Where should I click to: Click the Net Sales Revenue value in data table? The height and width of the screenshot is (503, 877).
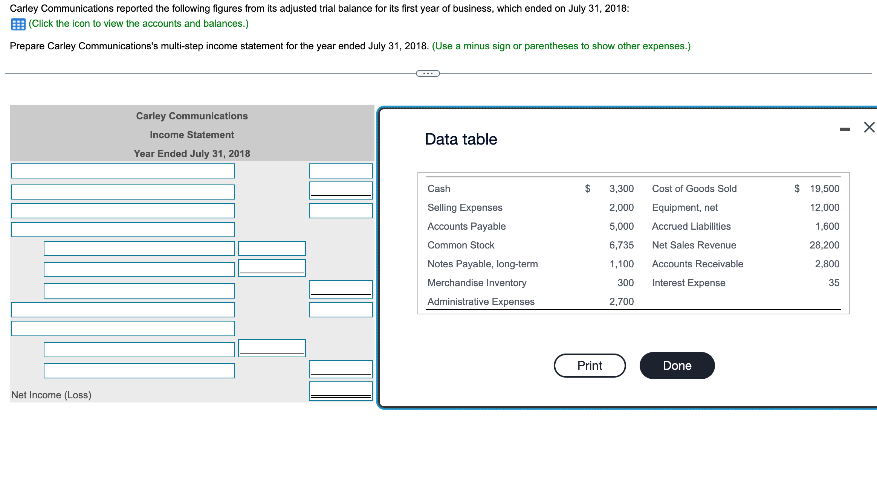tap(824, 245)
